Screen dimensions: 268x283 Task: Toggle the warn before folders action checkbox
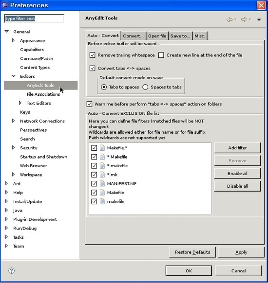click(x=89, y=104)
